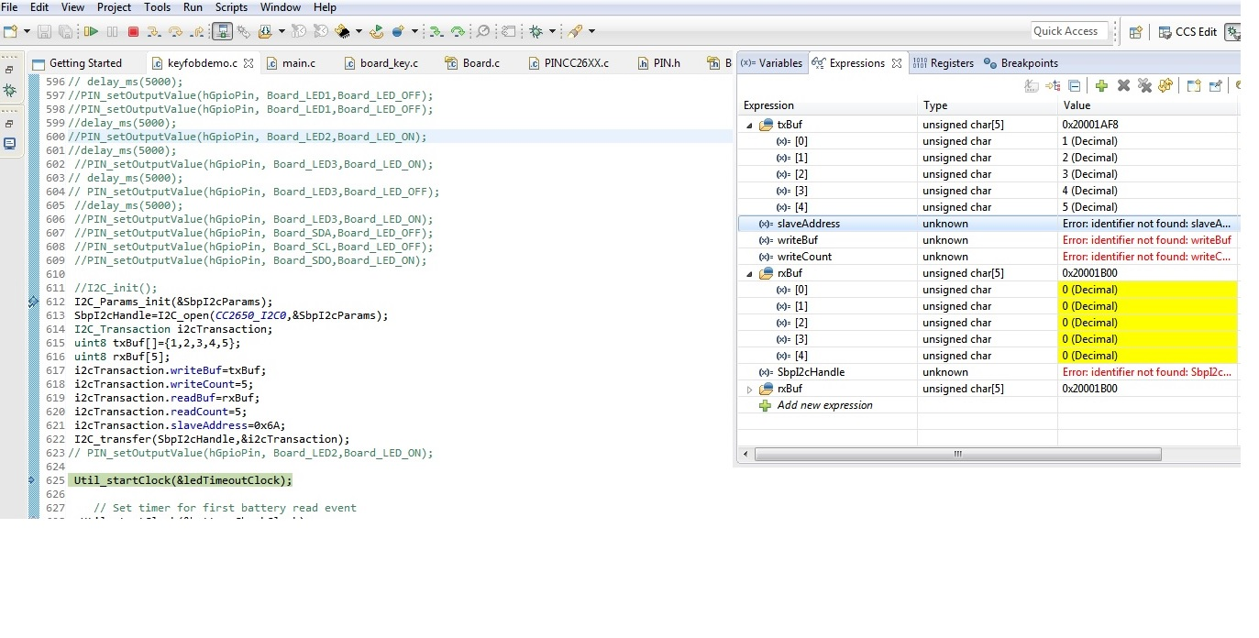The height and width of the screenshot is (638, 1259).
Task: Step Into the current line
Action: pos(153,30)
